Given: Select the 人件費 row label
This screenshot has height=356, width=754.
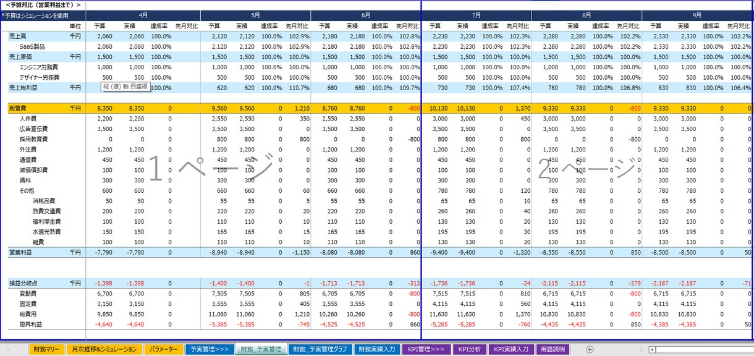Looking at the screenshot, I should 28,119.
